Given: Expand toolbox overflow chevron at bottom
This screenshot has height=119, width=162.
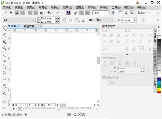Looking at the screenshot, I should [x=4, y=108].
